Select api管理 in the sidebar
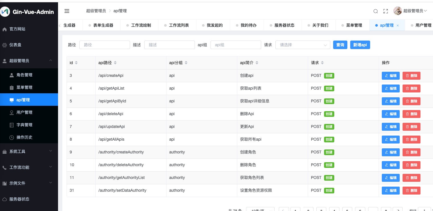The image size is (433, 211). (x=29, y=100)
